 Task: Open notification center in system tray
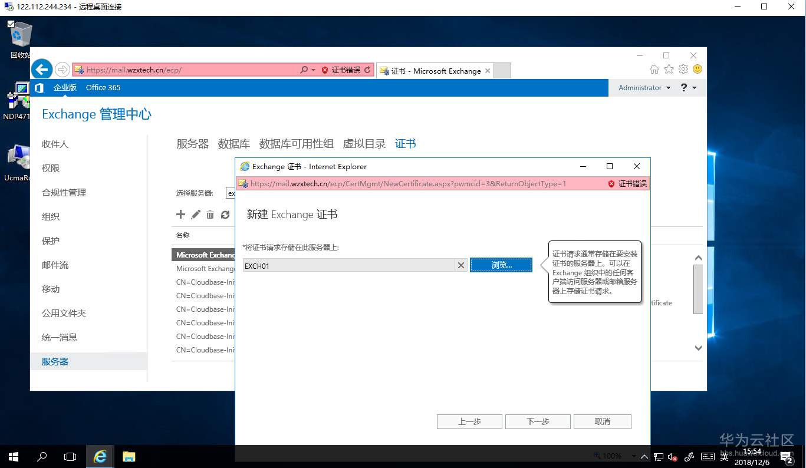pos(785,456)
